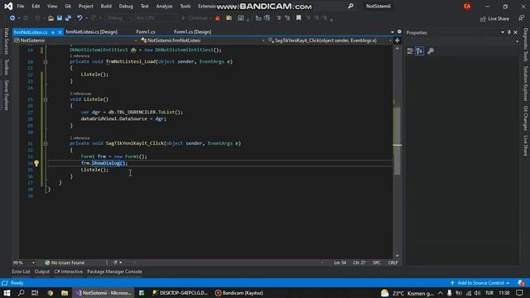
Task: Click the Live Share button
Action: click(x=494, y=18)
